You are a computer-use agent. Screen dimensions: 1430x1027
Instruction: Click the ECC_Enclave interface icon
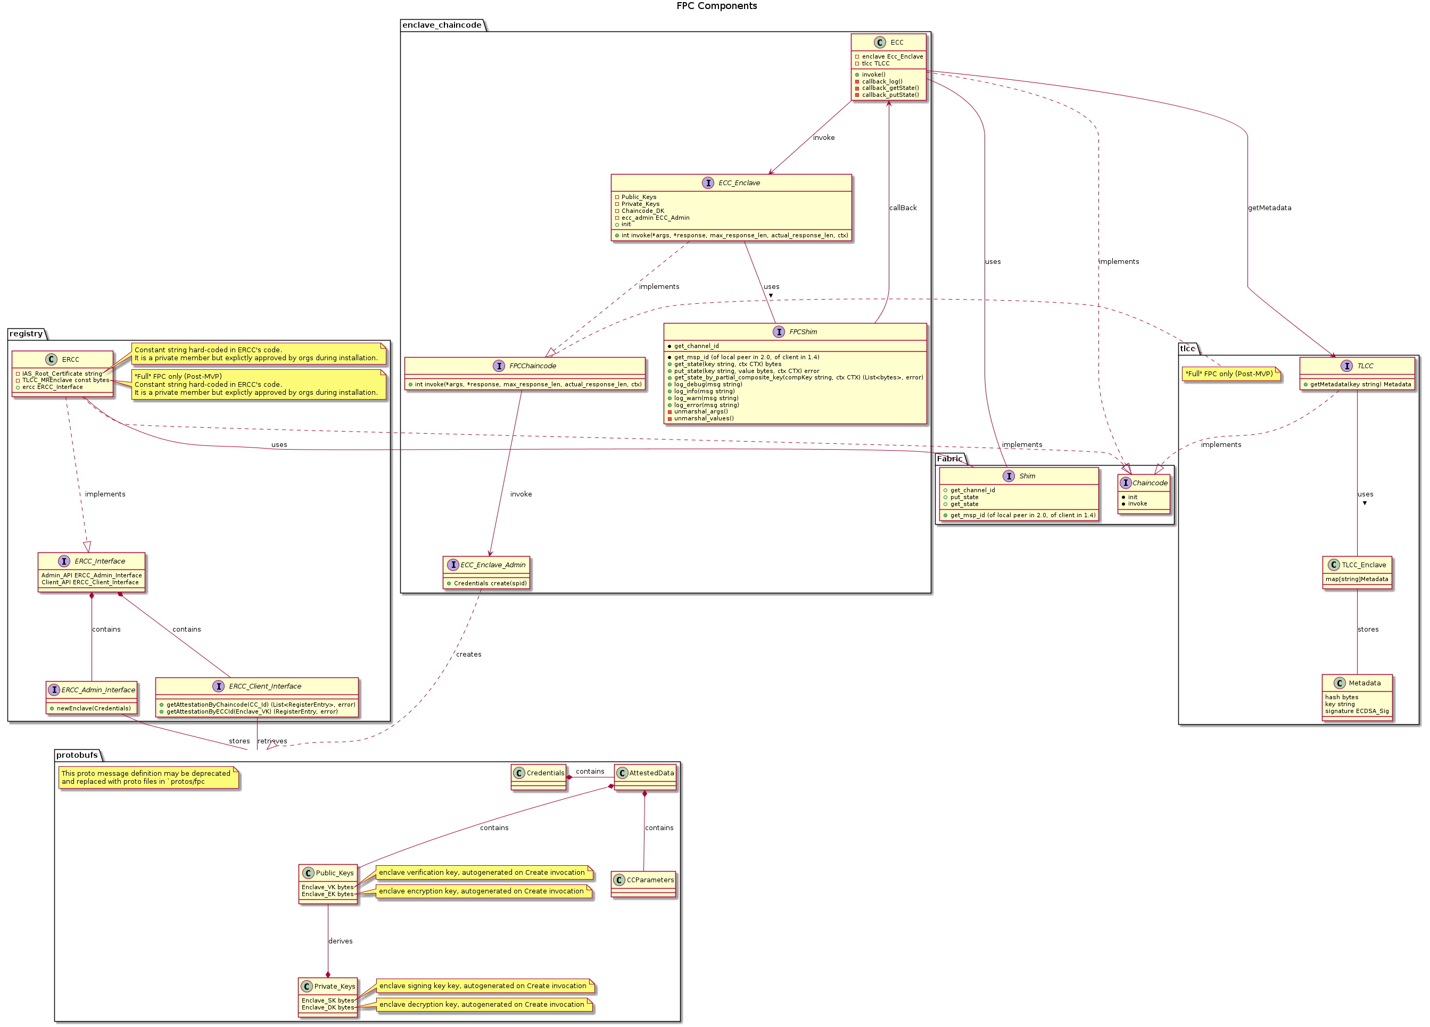click(708, 183)
